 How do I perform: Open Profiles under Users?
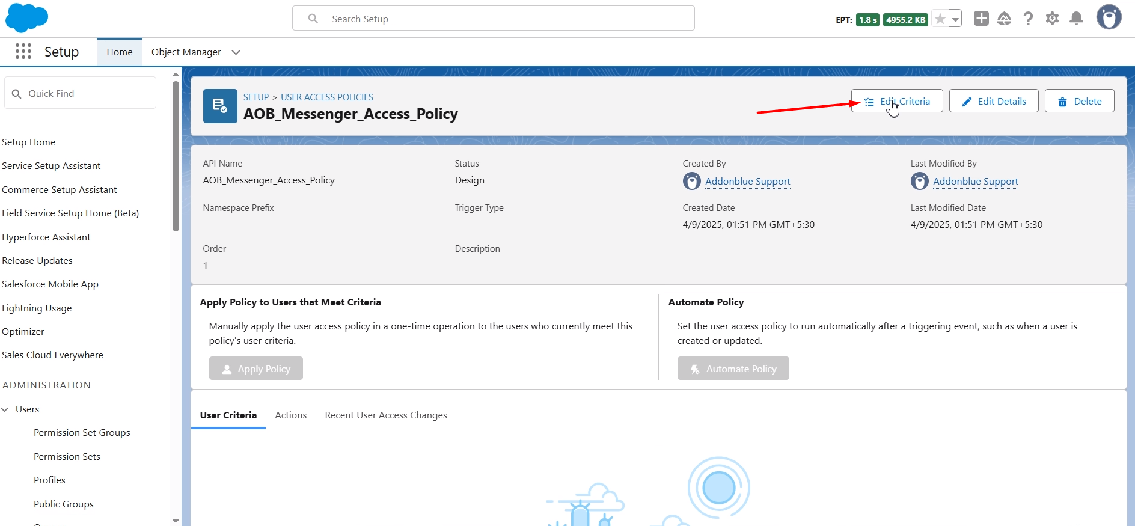pos(49,480)
